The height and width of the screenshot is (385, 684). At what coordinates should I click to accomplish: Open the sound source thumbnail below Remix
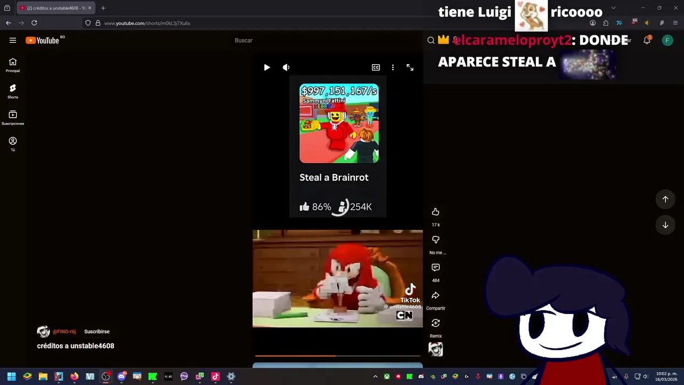(x=436, y=350)
